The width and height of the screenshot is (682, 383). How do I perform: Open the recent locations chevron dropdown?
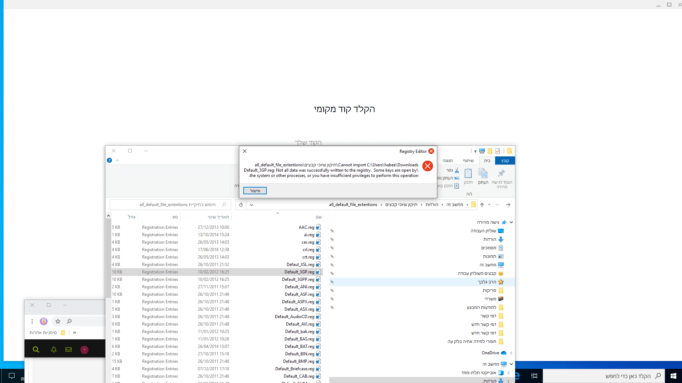tap(489, 205)
